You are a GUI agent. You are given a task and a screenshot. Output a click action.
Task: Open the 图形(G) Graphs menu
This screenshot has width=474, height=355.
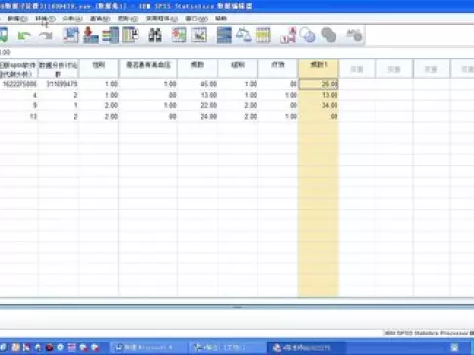click(x=128, y=19)
